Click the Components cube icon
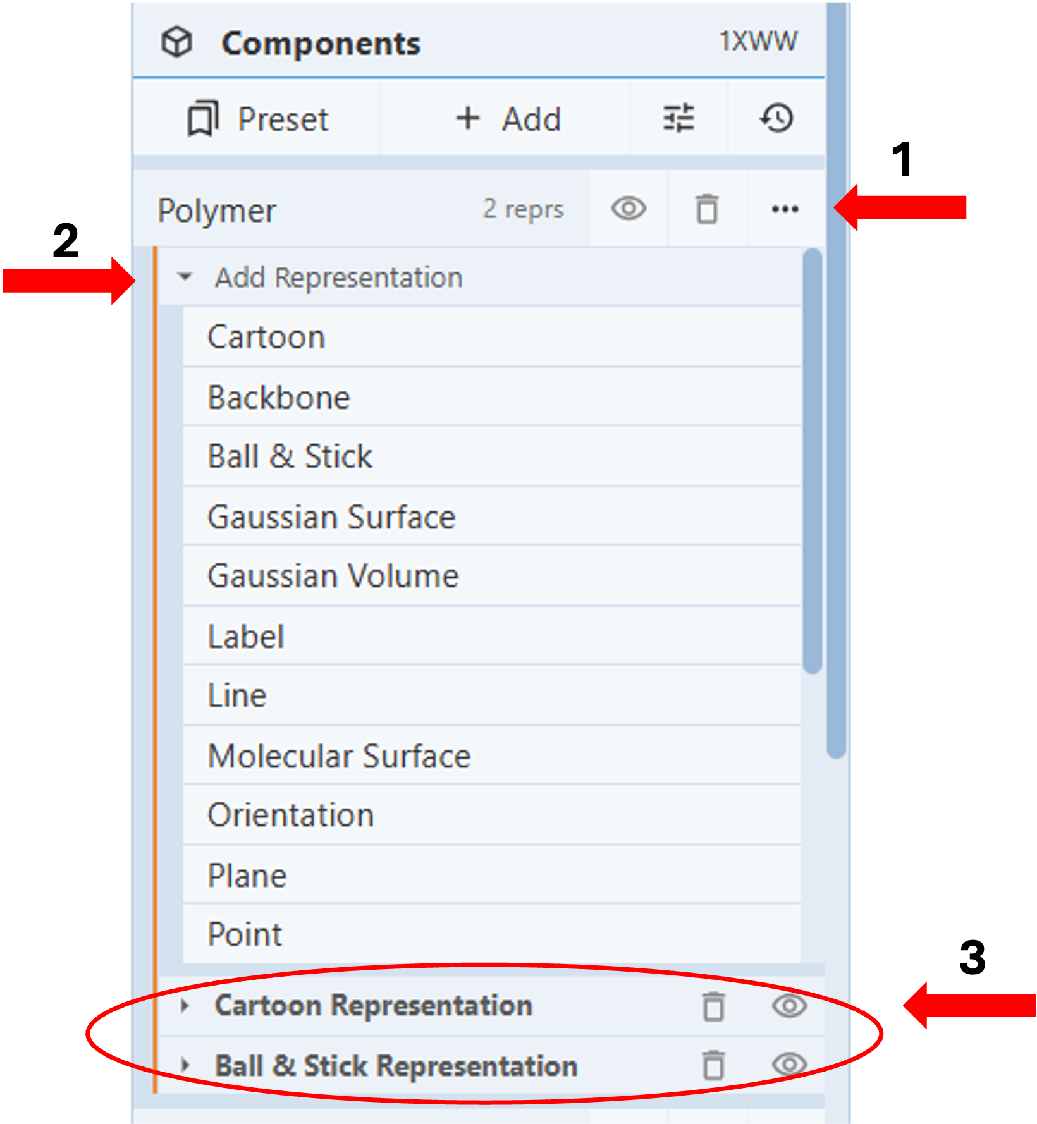This screenshot has height=1124, width=1037. [x=176, y=43]
